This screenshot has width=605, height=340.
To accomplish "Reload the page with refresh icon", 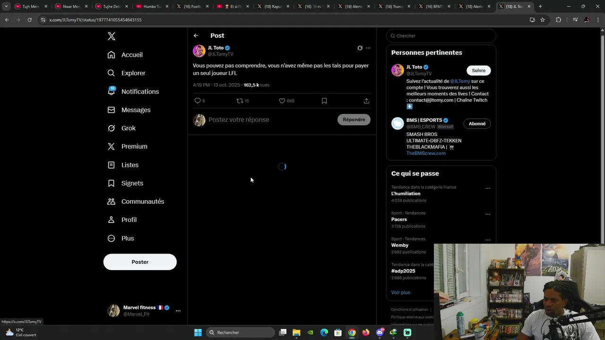I will (x=29, y=20).
